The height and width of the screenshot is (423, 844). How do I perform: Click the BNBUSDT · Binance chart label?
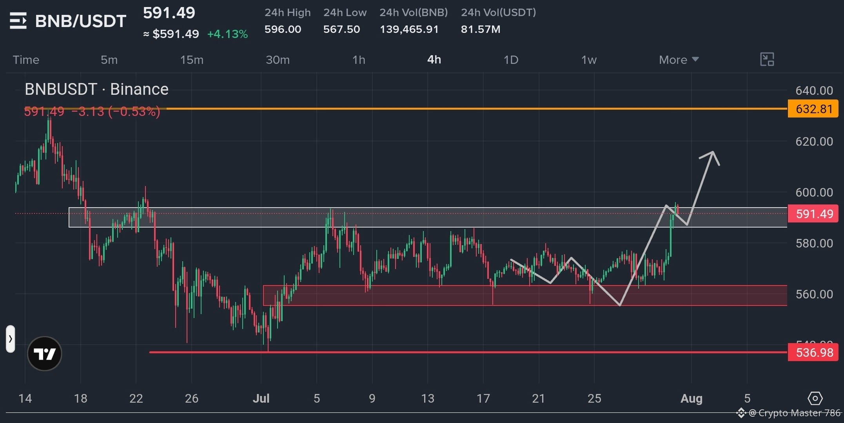click(96, 89)
